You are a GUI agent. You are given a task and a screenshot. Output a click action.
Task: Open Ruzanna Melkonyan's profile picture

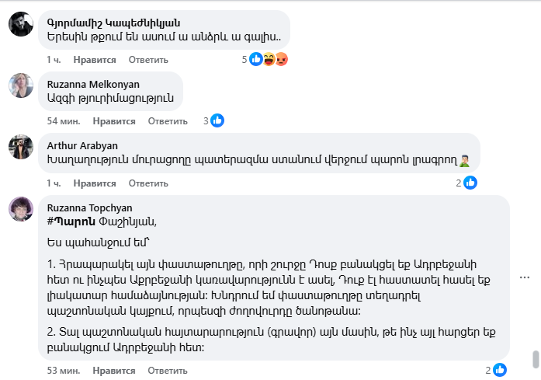click(20, 85)
